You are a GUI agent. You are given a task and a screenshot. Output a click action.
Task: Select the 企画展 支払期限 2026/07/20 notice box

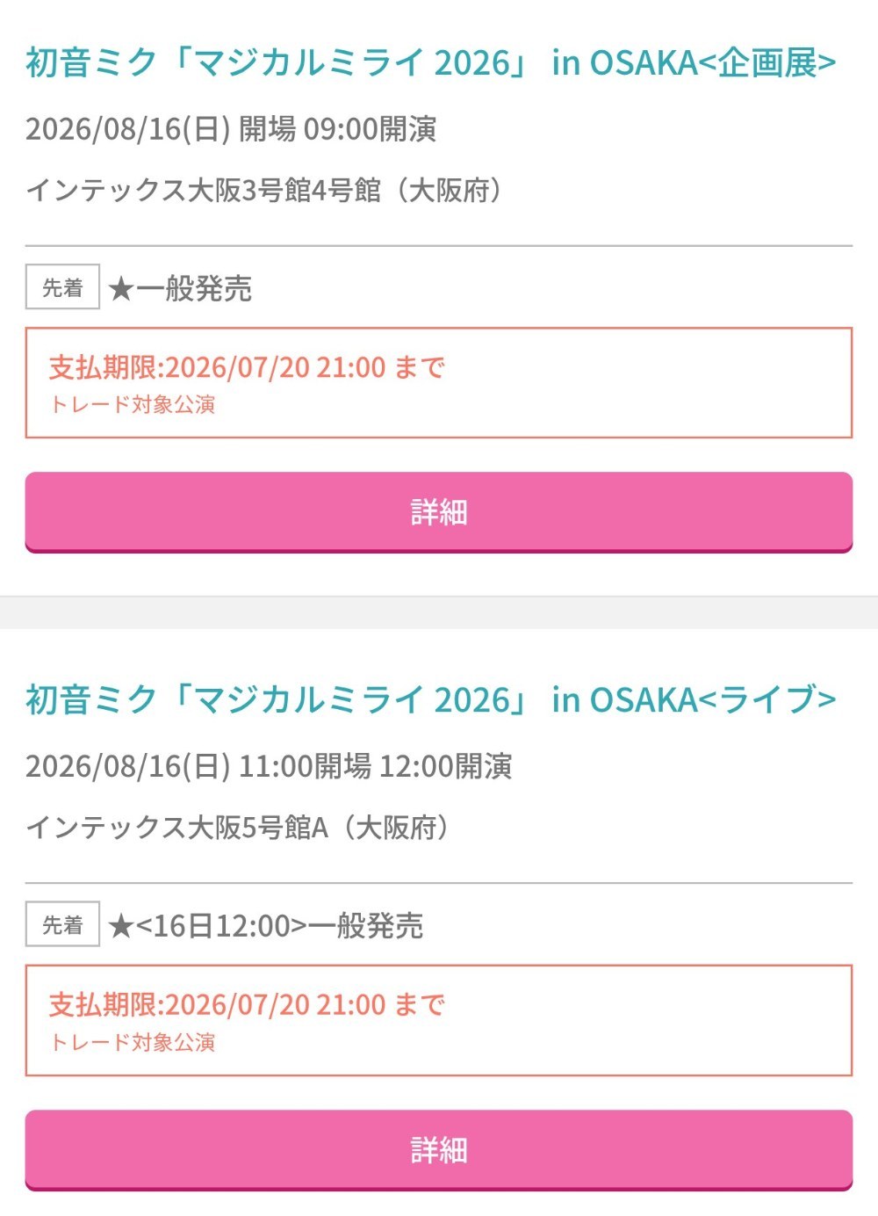[x=439, y=382]
